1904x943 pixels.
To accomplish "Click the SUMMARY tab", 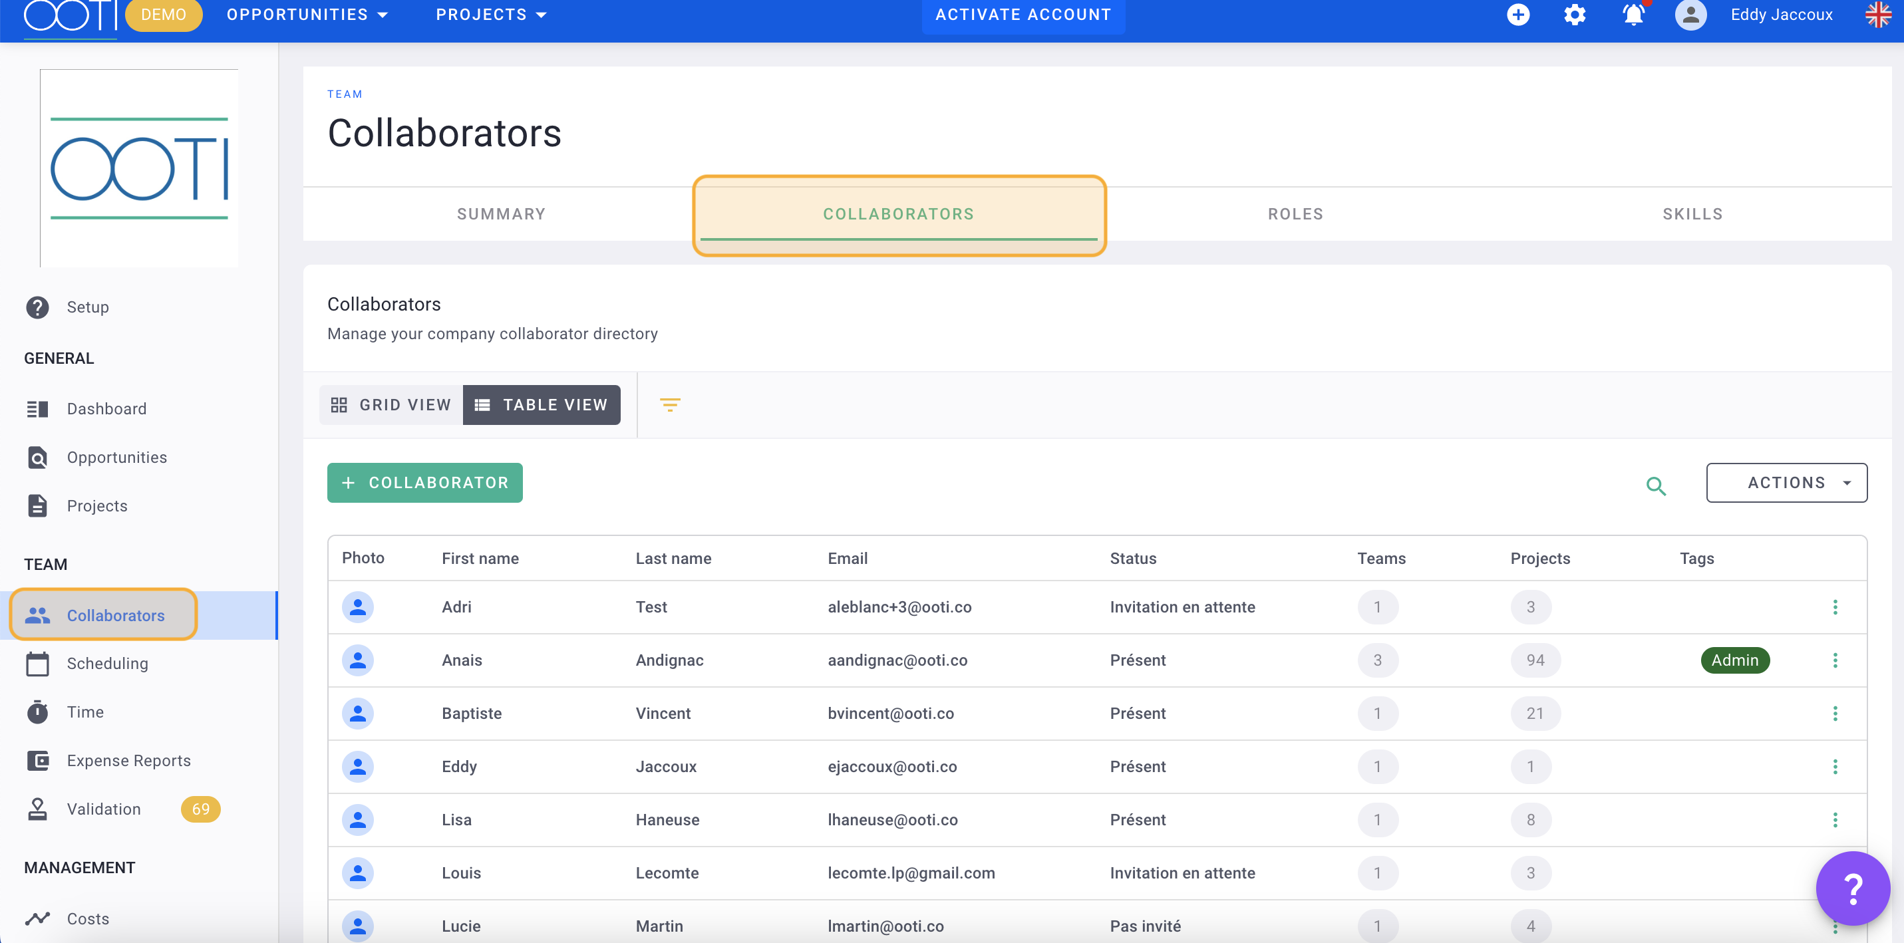I will pyautogui.click(x=502, y=215).
